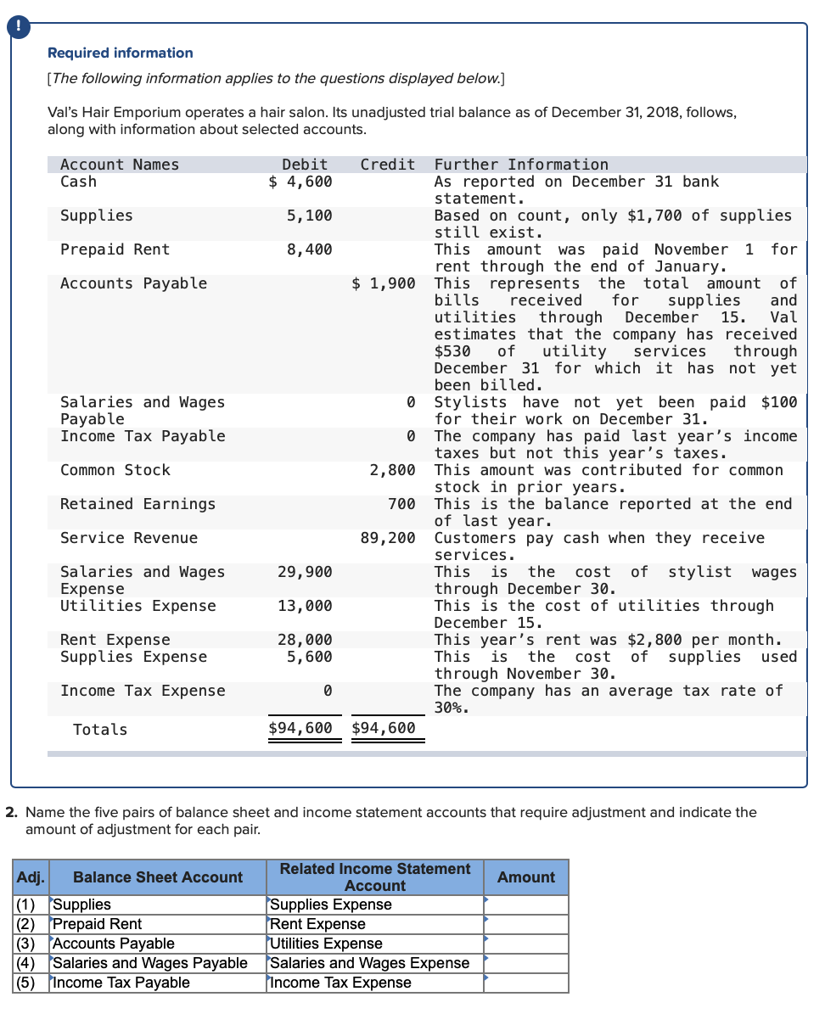This screenshot has height=1025, width=825.
Task: Select the marker beside Salaries and Wages Expense
Action: click(x=270, y=963)
